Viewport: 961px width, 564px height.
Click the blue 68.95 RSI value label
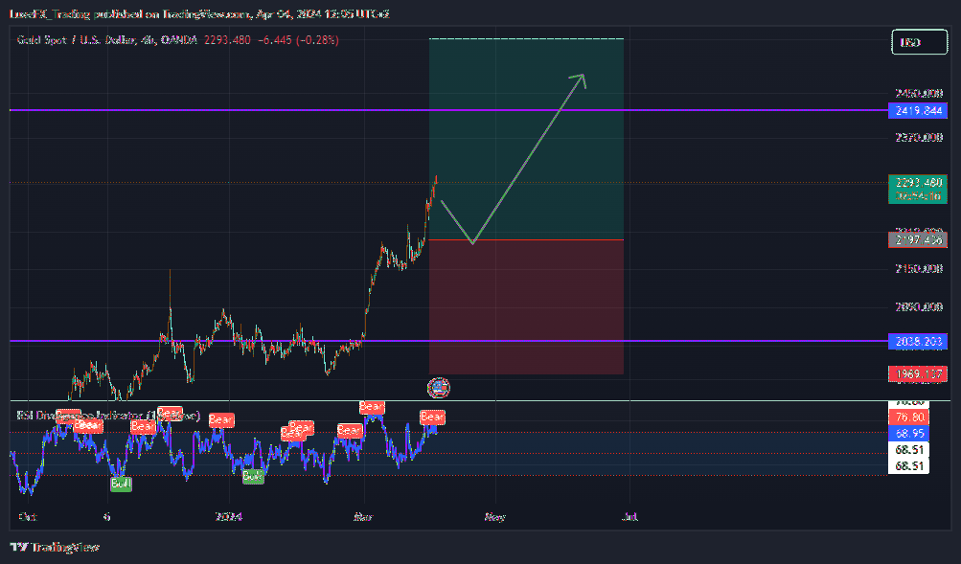909,433
